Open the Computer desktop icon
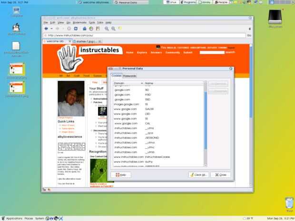 tap(17, 12)
